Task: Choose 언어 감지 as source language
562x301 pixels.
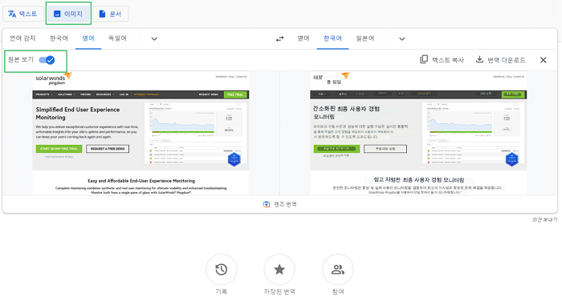Action: [x=22, y=38]
